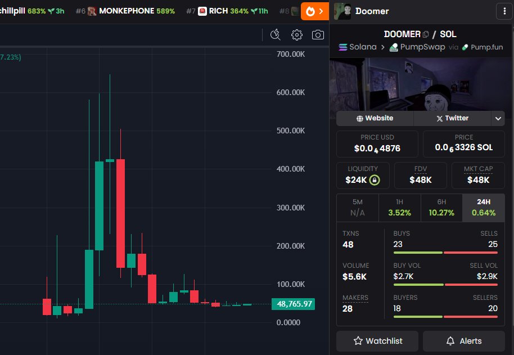The width and height of the screenshot is (514, 355).
Task: Open the Website link
Action: (375, 118)
